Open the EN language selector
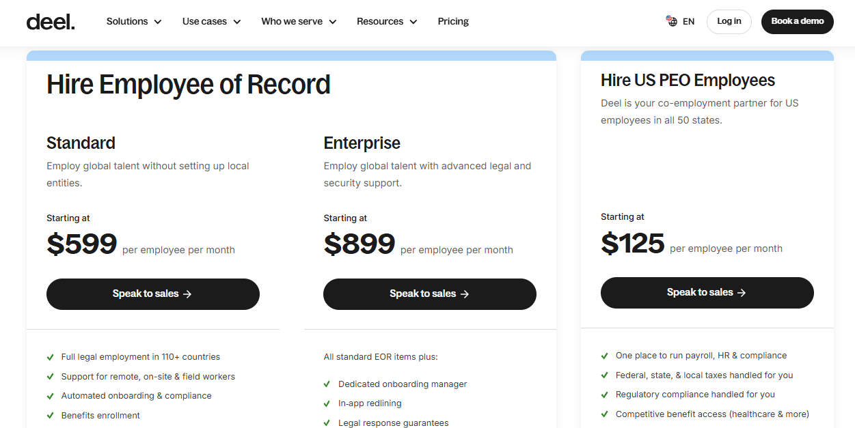This screenshot has height=428, width=855. (680, 21)
